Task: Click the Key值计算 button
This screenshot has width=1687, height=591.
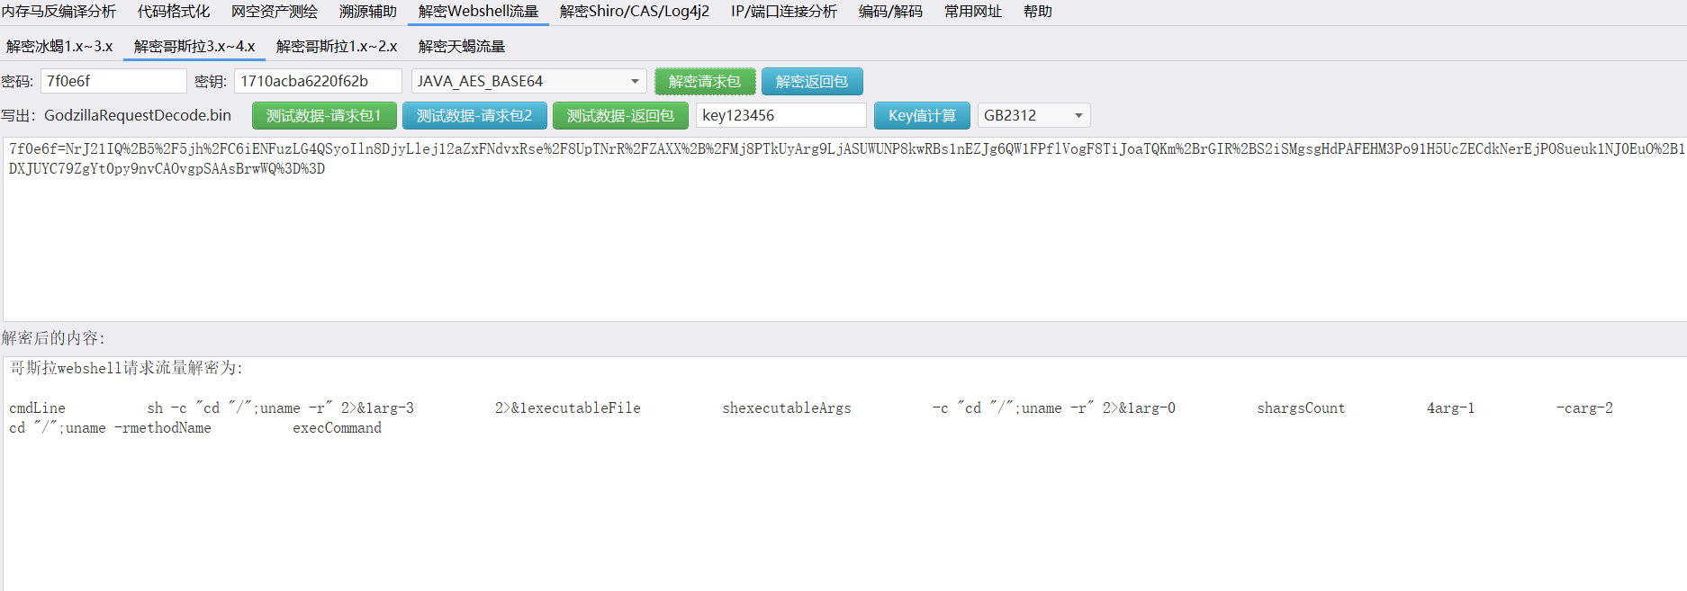Action: click(921, 116)
